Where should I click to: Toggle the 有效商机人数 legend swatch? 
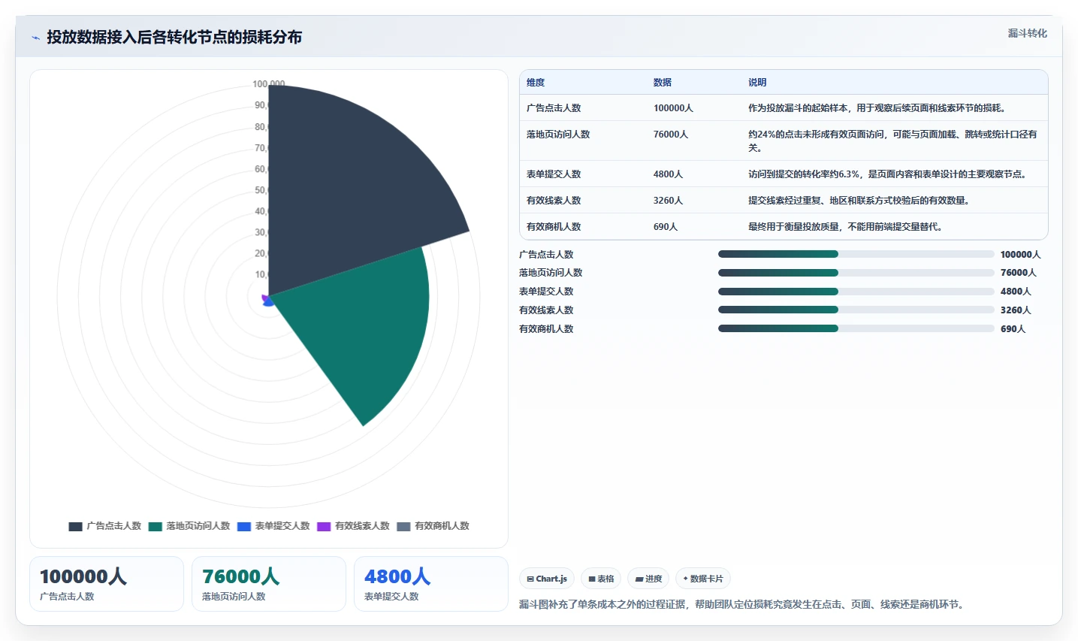[x=403, y=526]
